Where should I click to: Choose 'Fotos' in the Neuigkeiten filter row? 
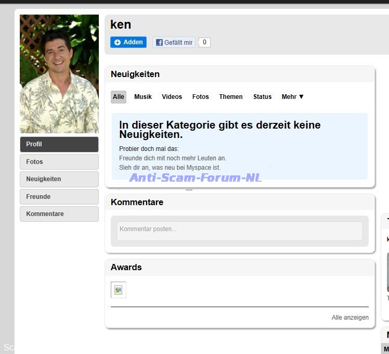click(200, 97)
